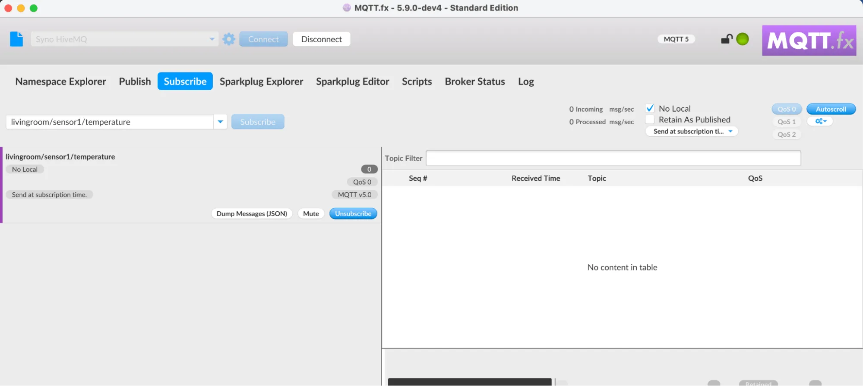Click the 0 Incoming msg/sec label
The height and width of the screenshot is (386, 863).
(x=601, y=110)
